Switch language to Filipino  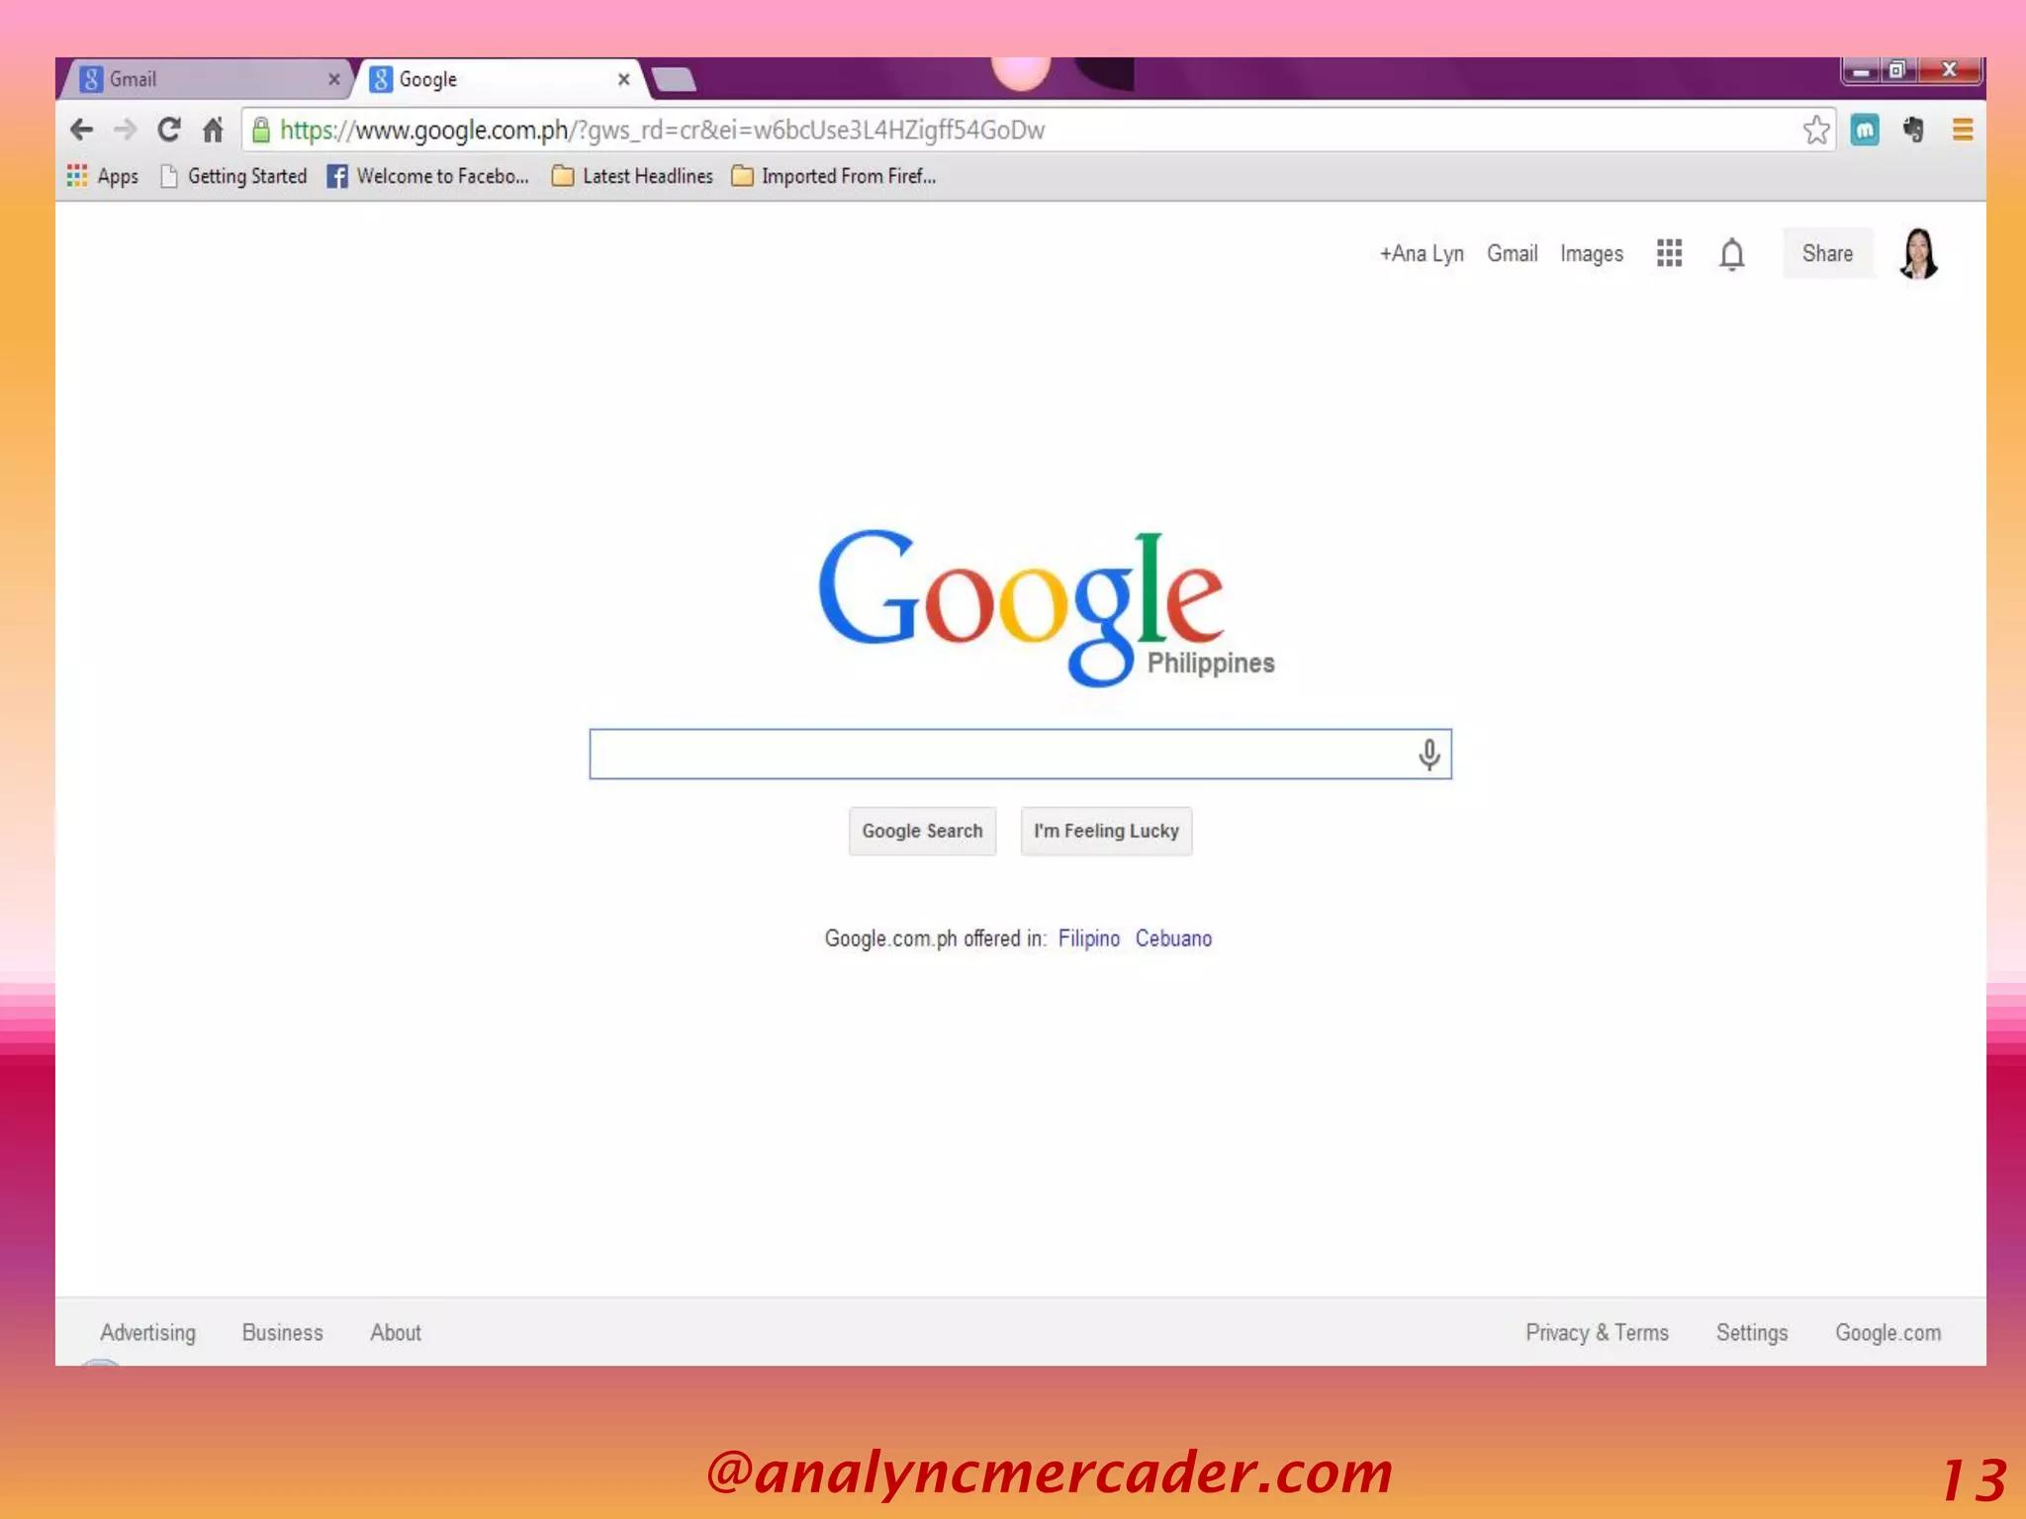click(x=1088, y=938)
